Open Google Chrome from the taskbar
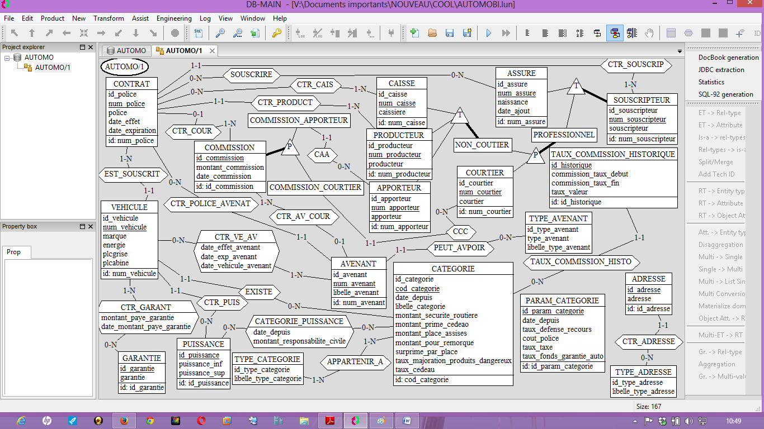Image resolution: width=764 pixels, height=429 pixels. point(150,421)
